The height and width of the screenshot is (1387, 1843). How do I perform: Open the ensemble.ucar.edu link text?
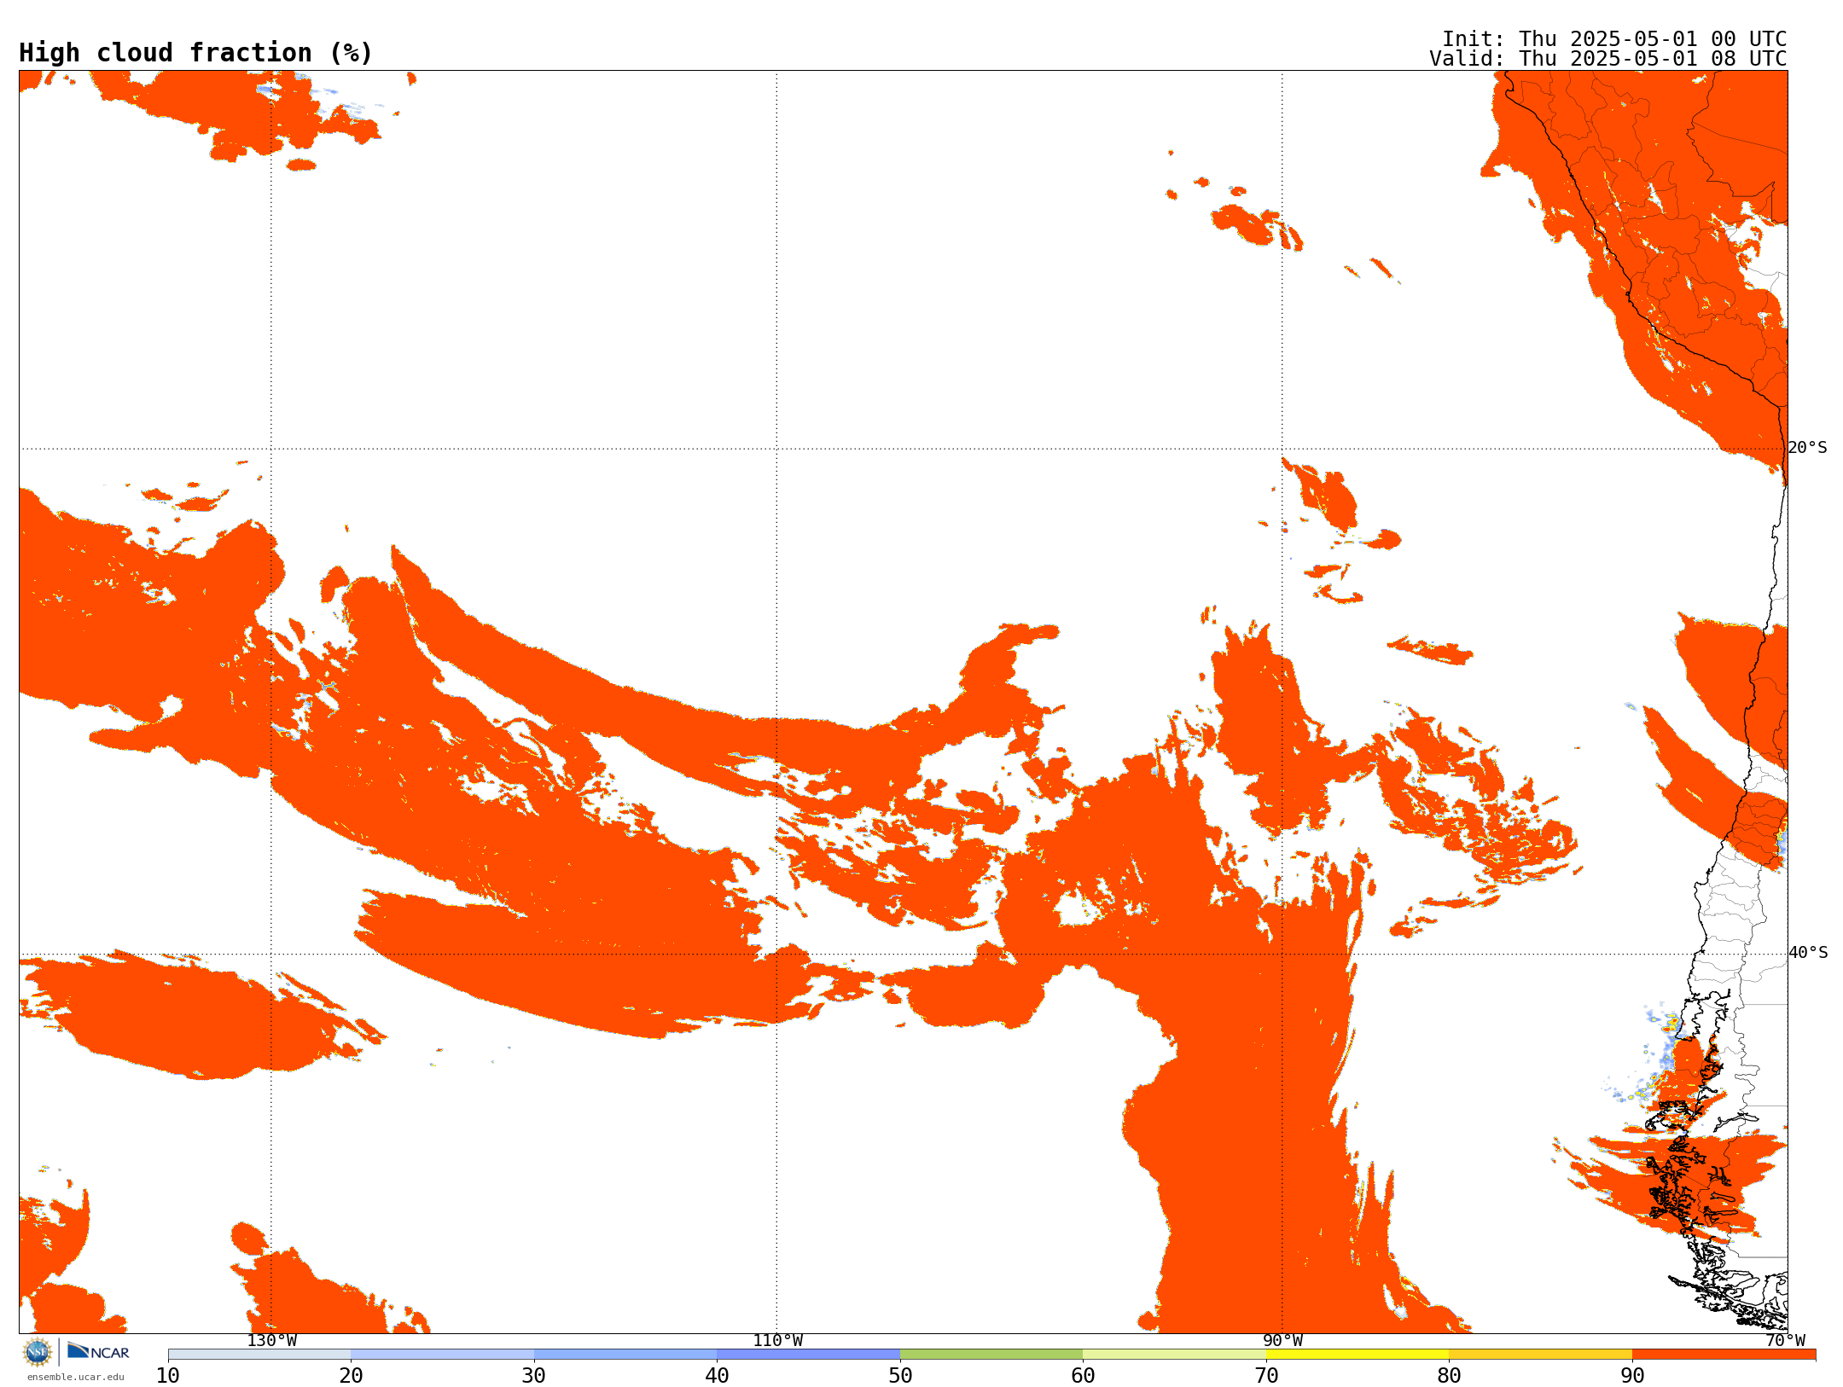[x=76, y=1377]
